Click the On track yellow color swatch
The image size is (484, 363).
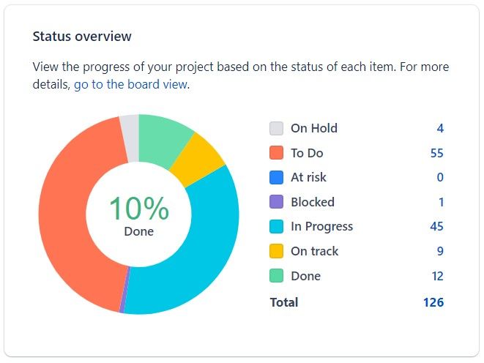[276, 251]
